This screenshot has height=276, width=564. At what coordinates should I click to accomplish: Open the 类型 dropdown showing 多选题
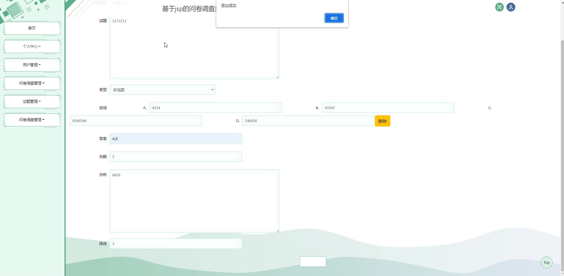[x=163, y=90]
